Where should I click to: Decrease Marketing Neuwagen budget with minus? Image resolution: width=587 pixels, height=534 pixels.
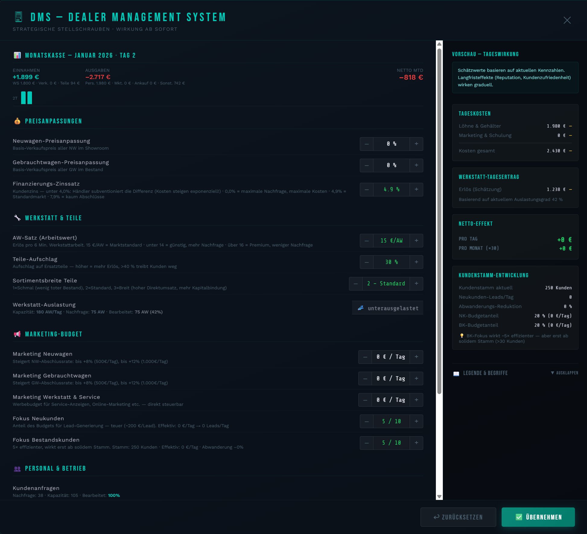(x=365, y=357)
